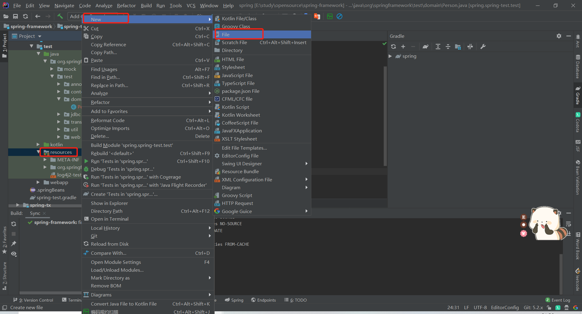
Task: Open Gradle panel gear options
Action: [x=559, y=36]
